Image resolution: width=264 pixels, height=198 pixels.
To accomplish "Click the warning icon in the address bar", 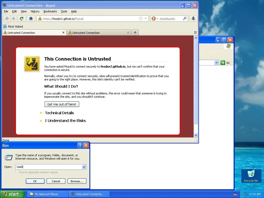I will coord(40,19).
